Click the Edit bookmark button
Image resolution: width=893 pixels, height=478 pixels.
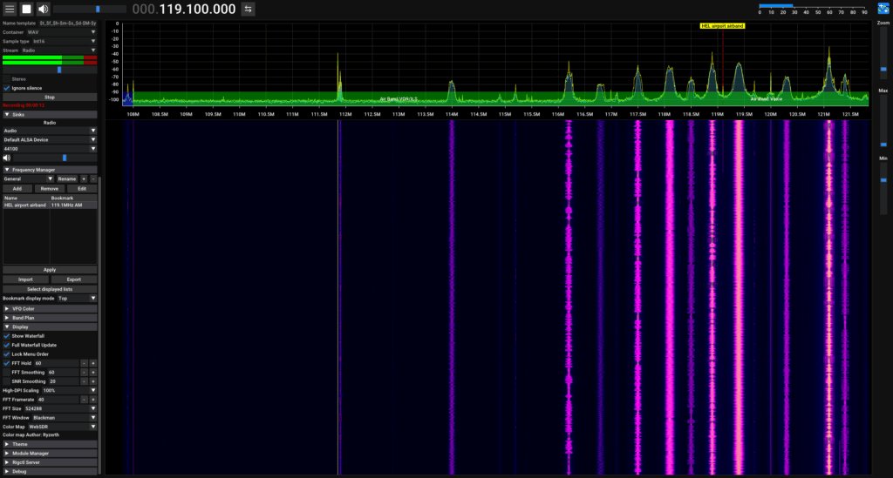(82, 189)
